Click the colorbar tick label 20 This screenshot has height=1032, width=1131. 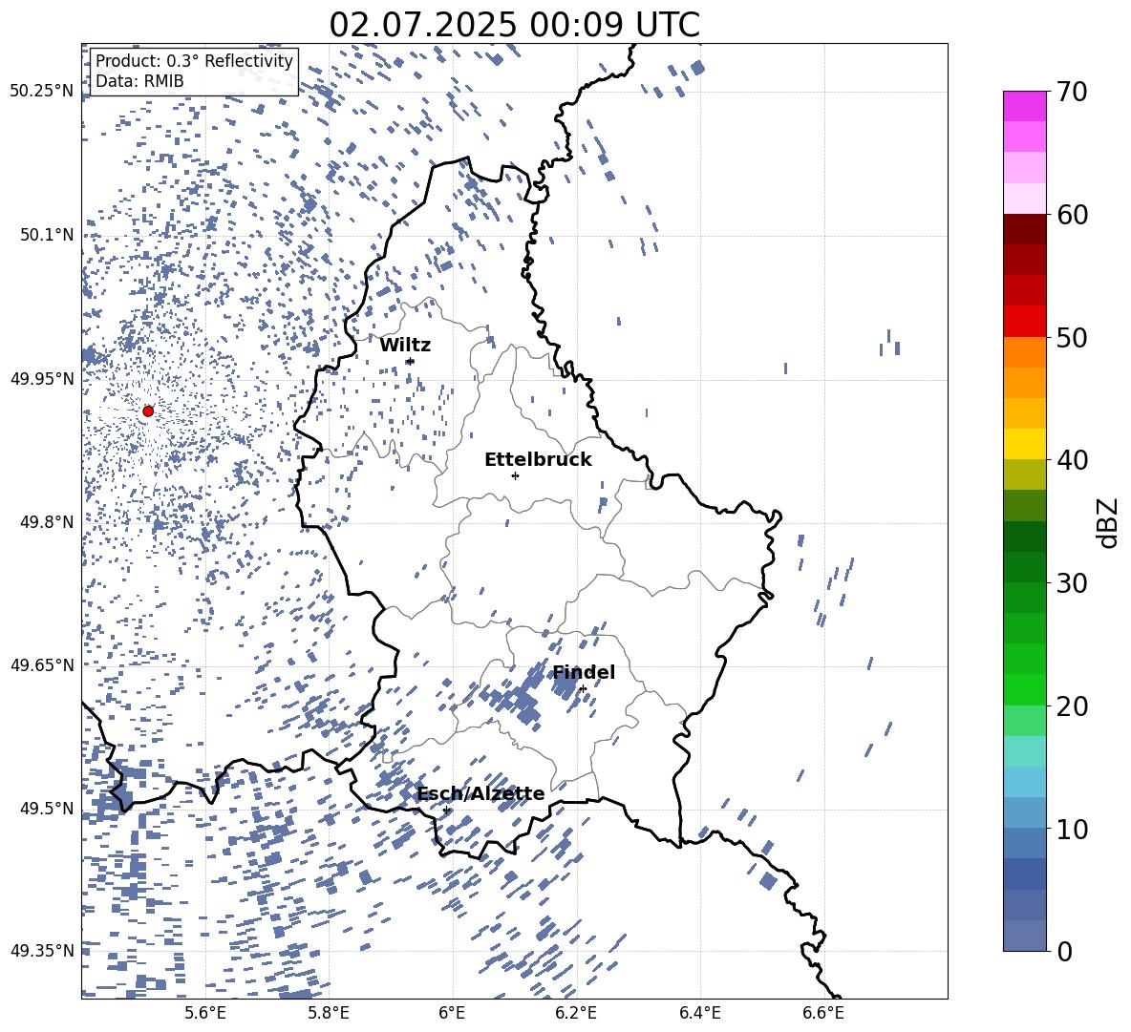[1073, 706]
